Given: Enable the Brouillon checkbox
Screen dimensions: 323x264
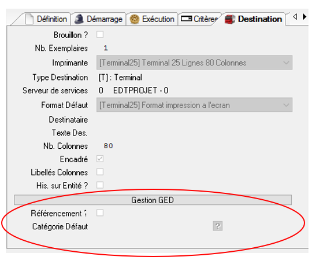Looking at the screenshot, I should (x=100, y=35).
